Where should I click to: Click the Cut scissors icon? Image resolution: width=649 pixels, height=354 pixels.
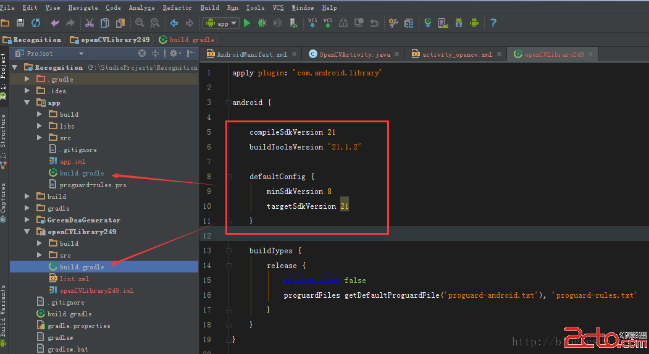[90, 23]
